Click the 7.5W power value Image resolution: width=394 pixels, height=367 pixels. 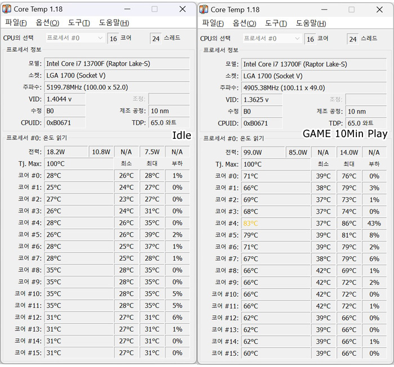pyautogui.click(x=152, y=152)
